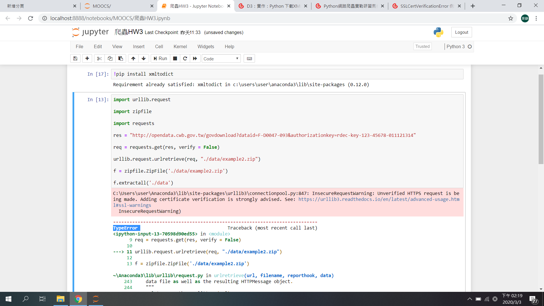Open the Windows Start menu
Viewport: 544px width, 306px height.
[8, 299]
